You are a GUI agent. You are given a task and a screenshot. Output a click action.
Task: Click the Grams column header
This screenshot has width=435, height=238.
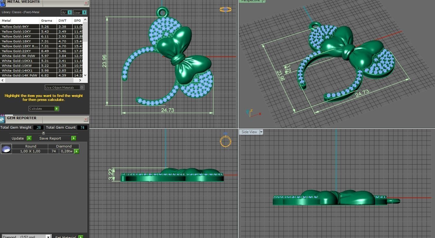click(48, 20)
